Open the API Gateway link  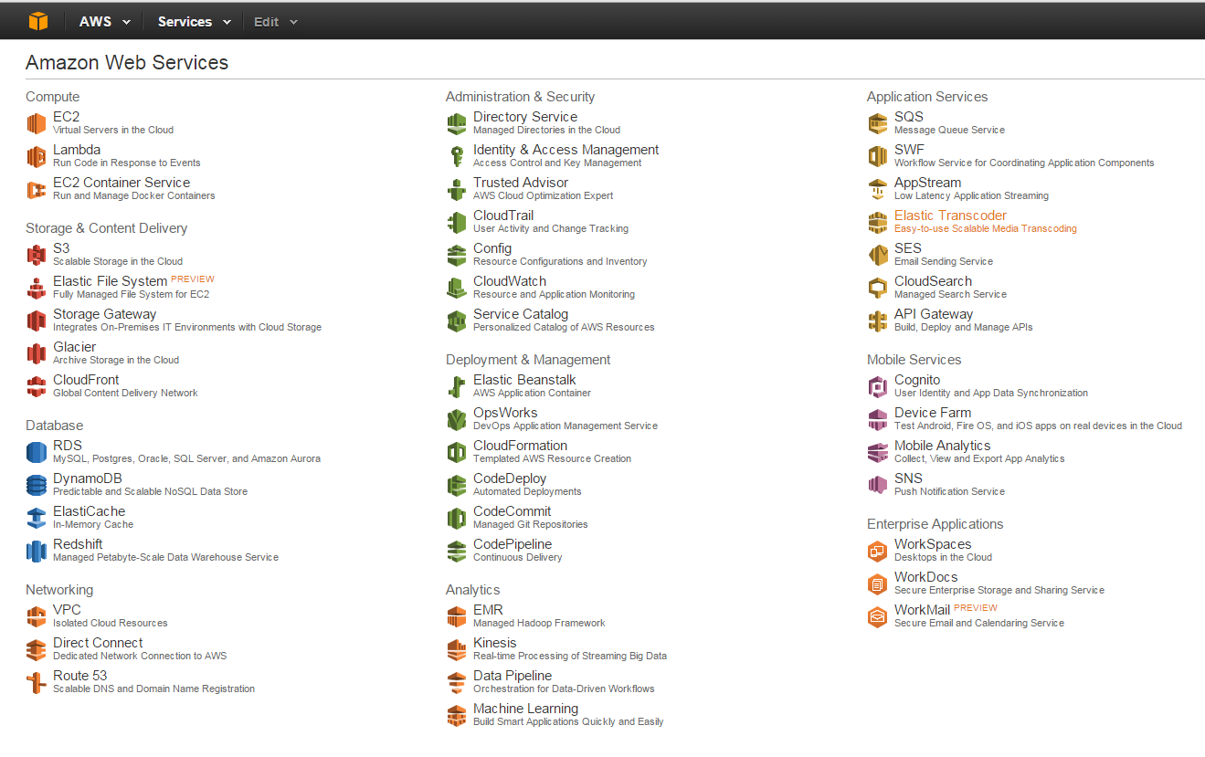click(x=934, y=314)
